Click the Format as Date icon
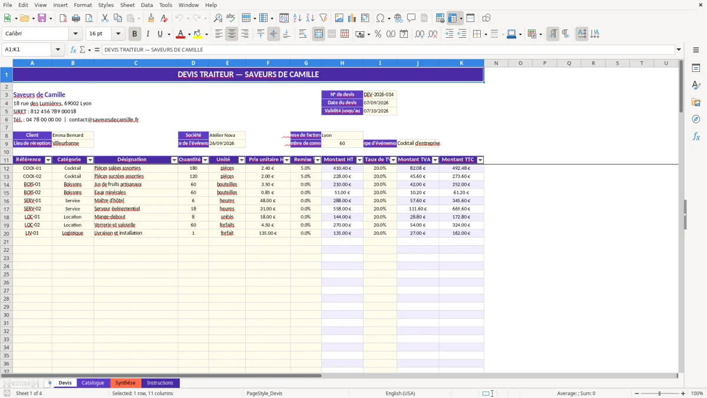 tap(404, 34)
